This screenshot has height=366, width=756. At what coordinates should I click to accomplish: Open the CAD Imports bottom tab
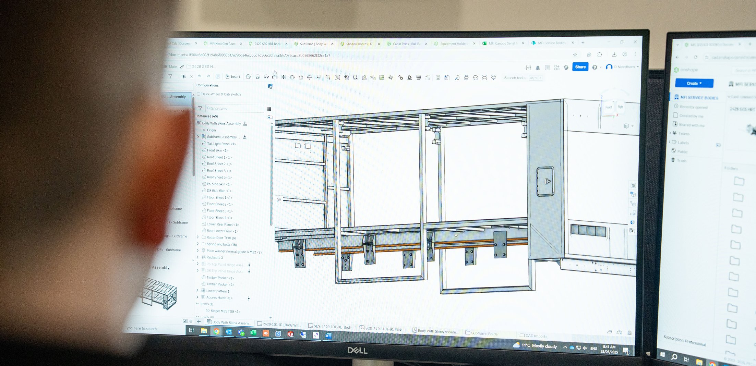[x=533, y=336]
